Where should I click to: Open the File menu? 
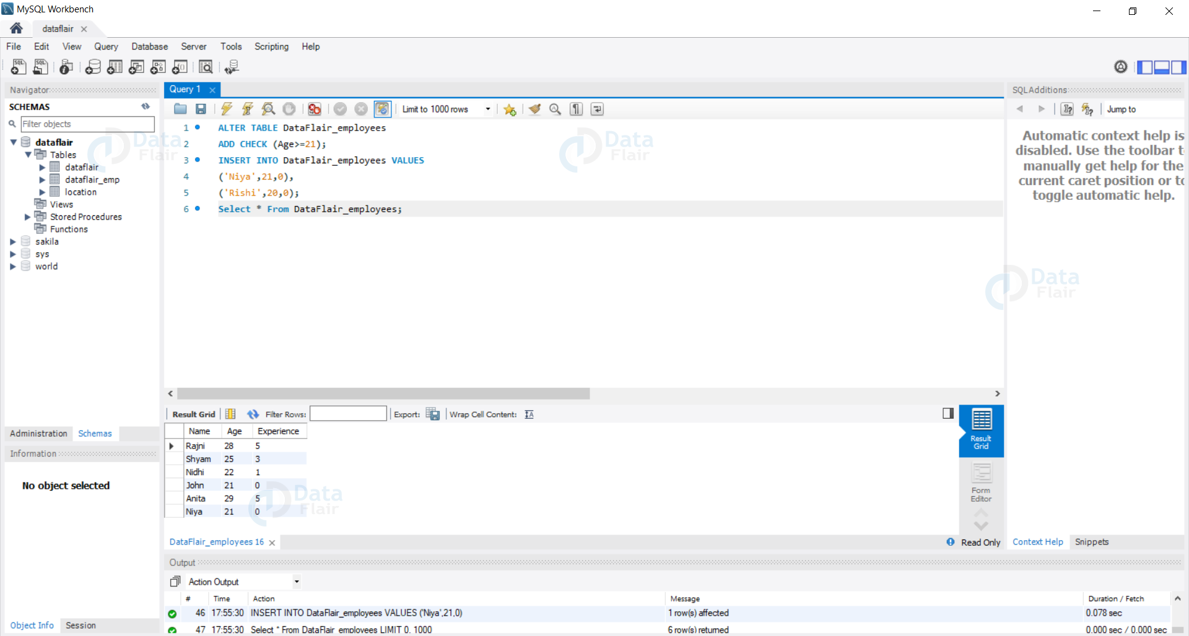pyautogui.click(x=14, y=46)
